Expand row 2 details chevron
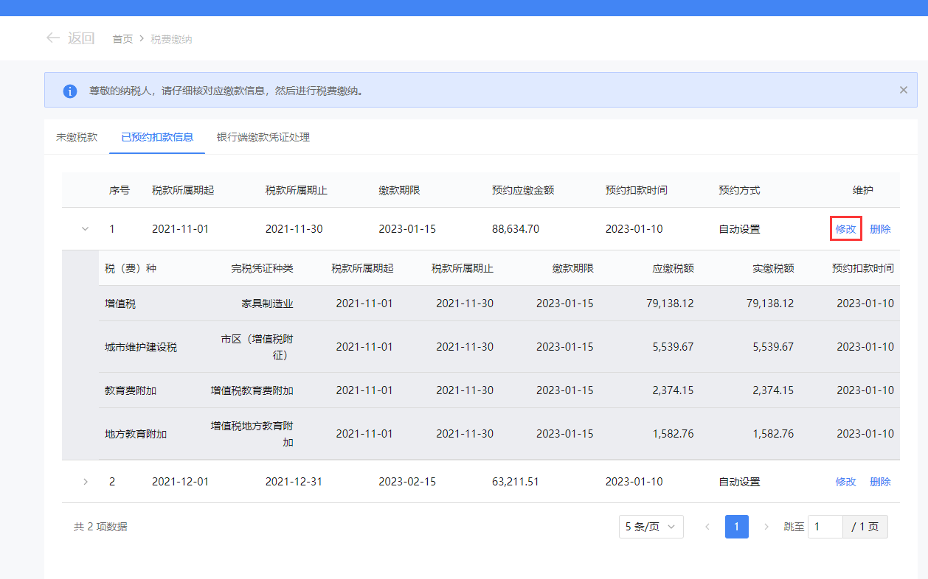Screen dimensions: 928x579 [x=85, y=482]
